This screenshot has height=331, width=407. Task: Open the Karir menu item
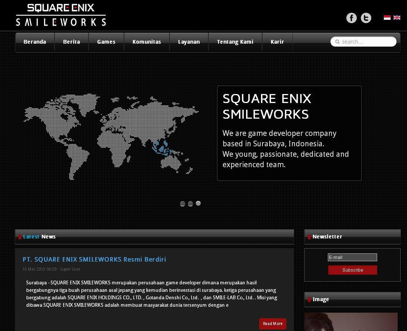pos(277,42)
